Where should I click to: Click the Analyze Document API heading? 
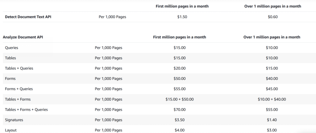tap(23, 37)
